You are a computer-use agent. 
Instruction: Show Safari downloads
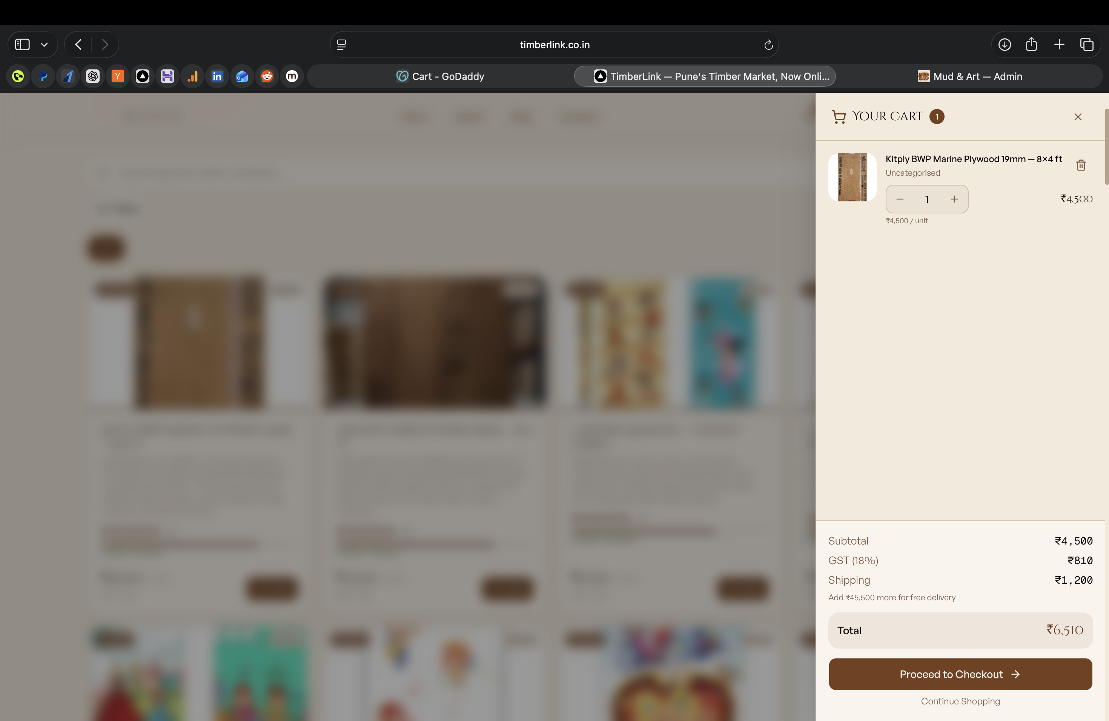1005,44
